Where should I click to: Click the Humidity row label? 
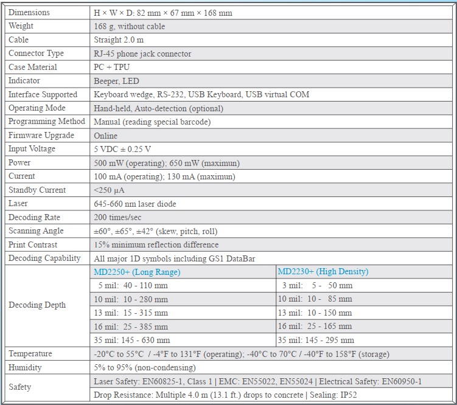[25, 367]
